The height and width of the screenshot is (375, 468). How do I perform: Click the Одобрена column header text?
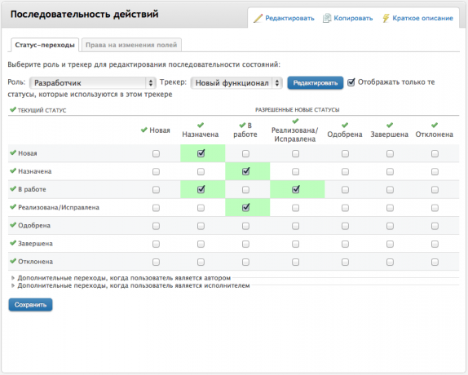[345, 135]
